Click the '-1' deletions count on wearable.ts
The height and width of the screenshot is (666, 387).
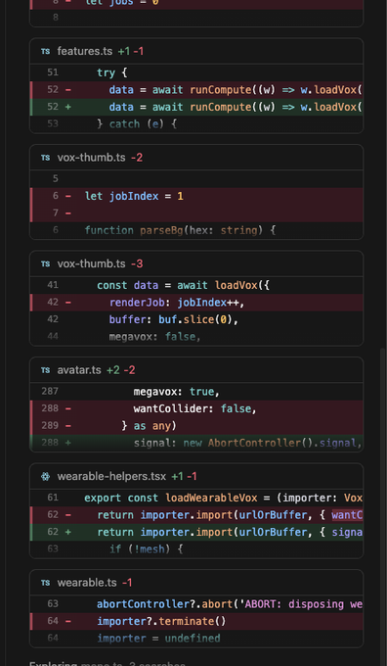pos(127,583)
